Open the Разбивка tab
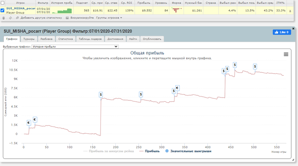This screenshot has height=166, width=298. coord(46,39)
